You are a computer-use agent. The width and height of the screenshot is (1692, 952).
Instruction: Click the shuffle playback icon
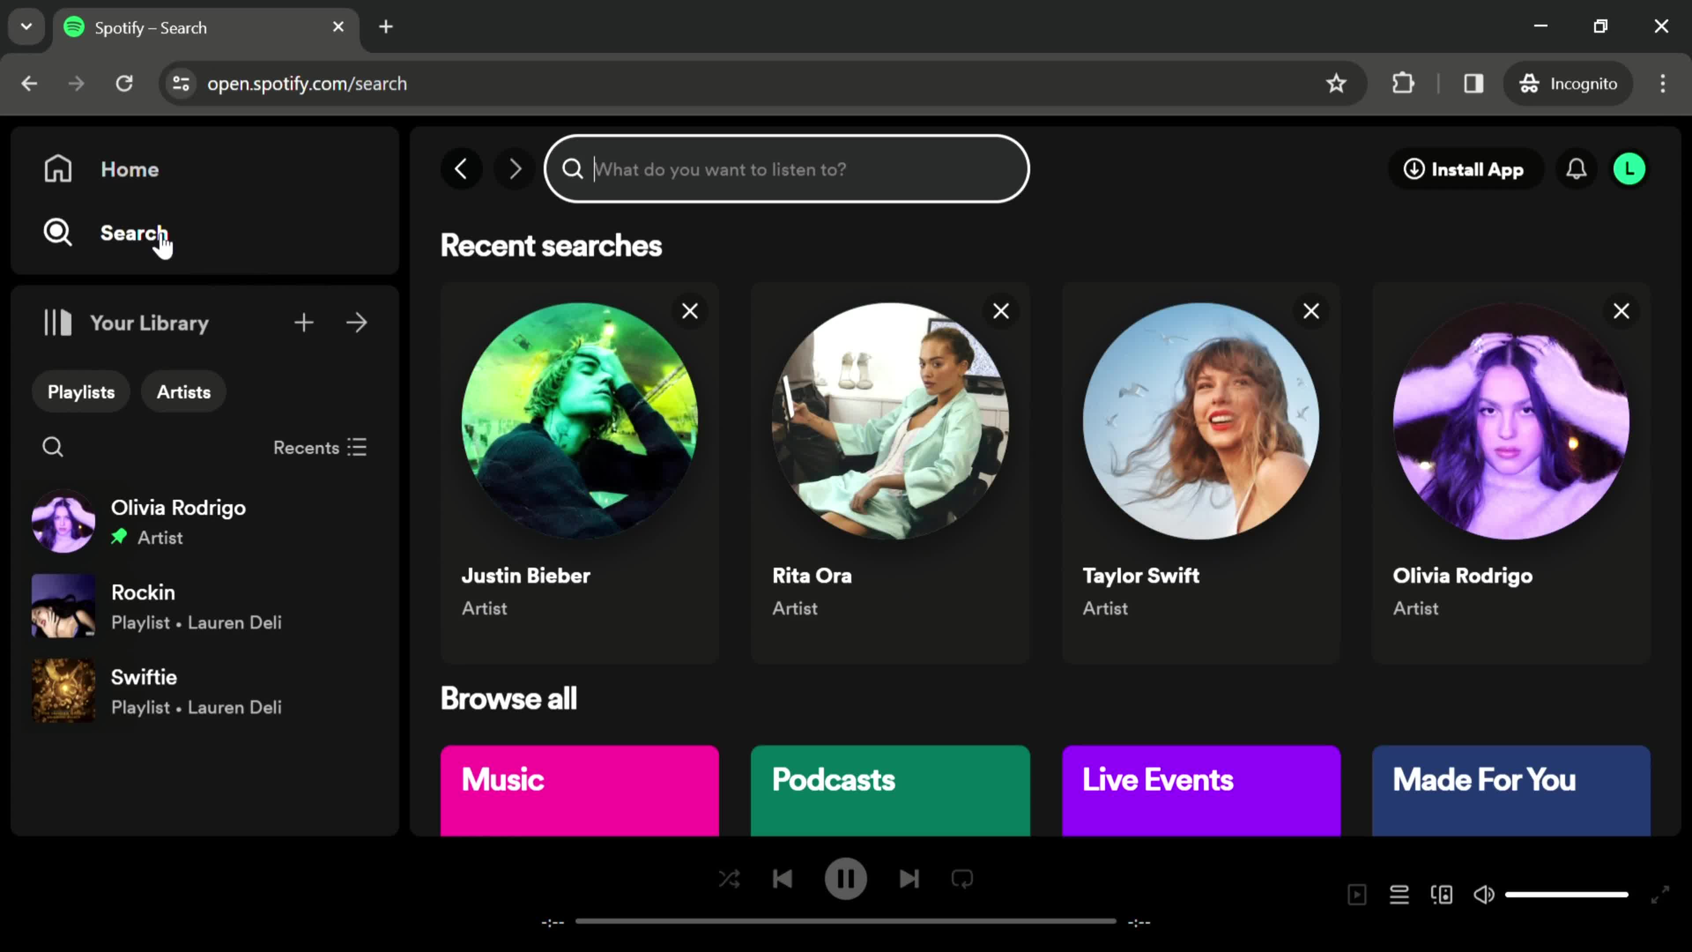click(730, 879)
